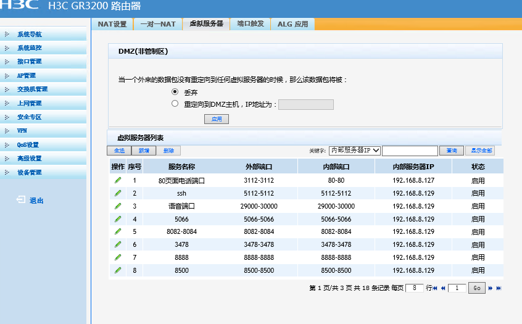This screenshot has width=522, height=324.
Task: Switch to the 虚拟服务器 tab
Action: pyautogui.click(x=206, y=24)
